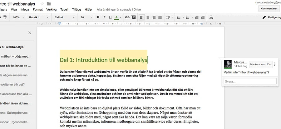Open the comment's three-dot options menu

(274, 64)
